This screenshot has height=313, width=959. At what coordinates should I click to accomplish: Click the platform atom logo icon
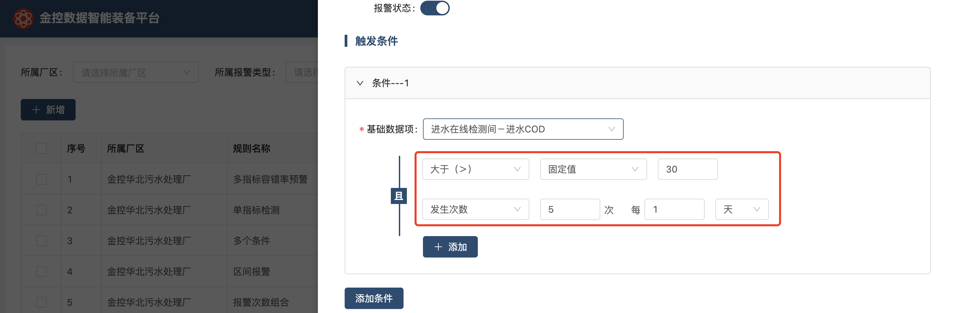click(23, 18)
